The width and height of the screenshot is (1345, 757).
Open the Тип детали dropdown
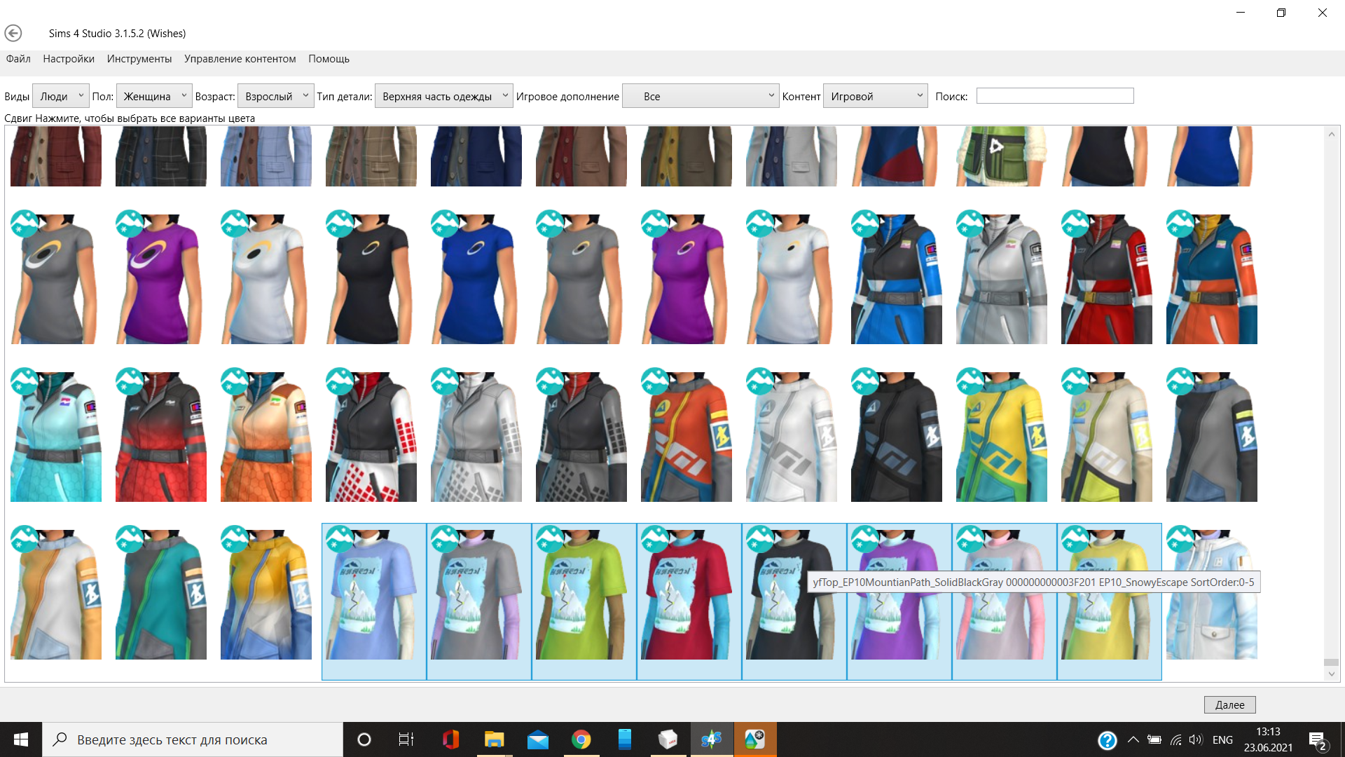pyautogui.click(x=444, y=96)
